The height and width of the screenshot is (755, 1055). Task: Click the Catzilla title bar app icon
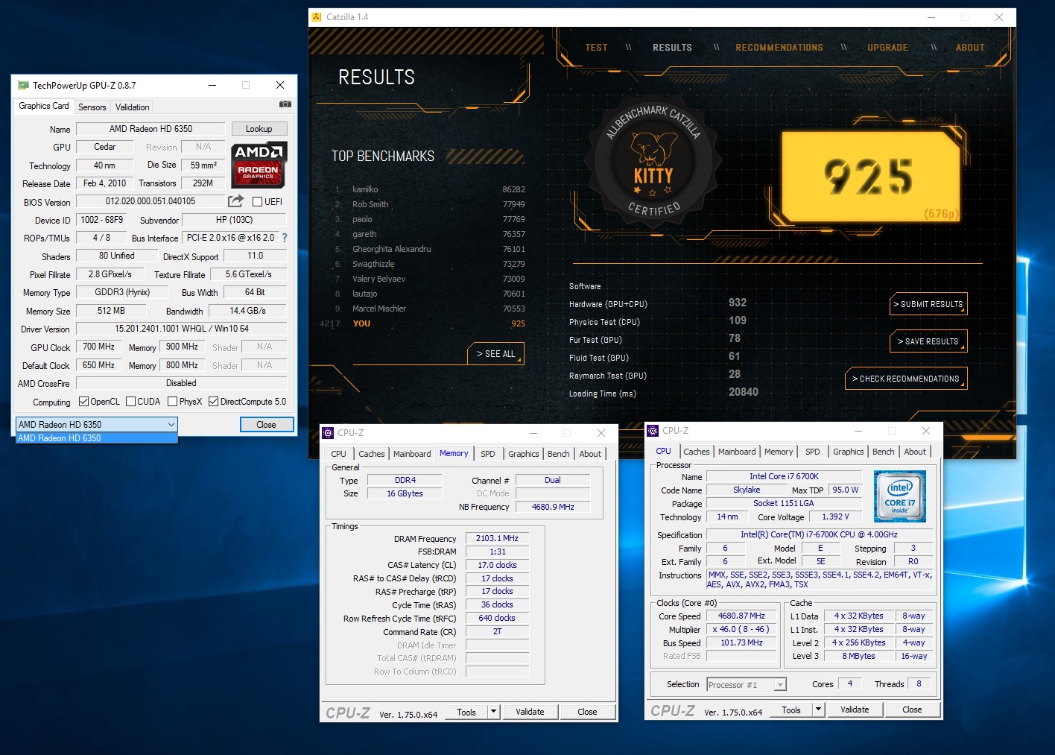point(317,17)
